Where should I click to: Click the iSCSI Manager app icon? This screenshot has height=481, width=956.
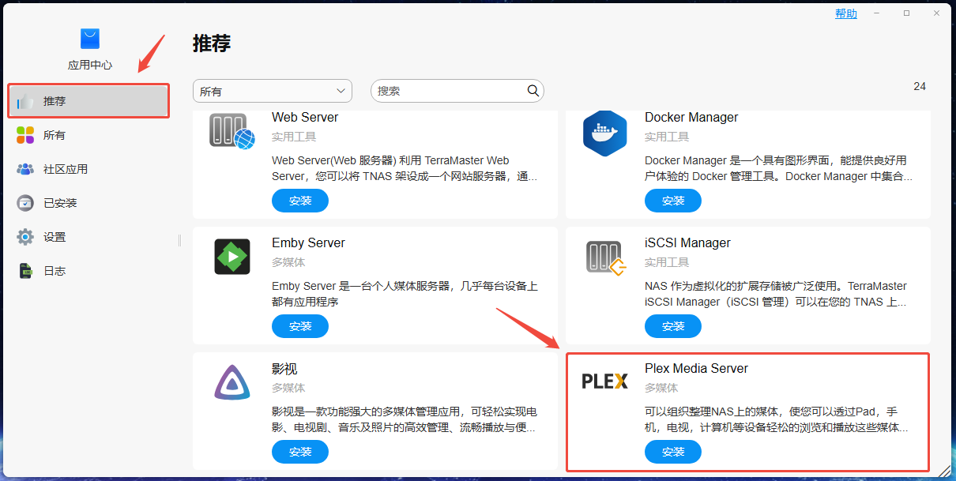pos(606,257)
